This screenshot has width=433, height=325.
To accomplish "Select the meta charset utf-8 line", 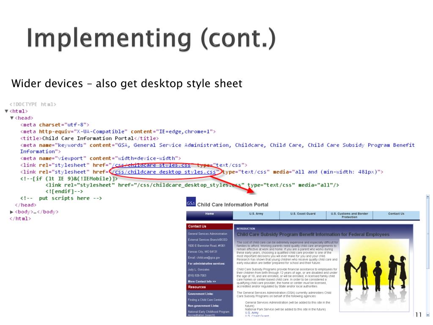I will coord(55,125).
